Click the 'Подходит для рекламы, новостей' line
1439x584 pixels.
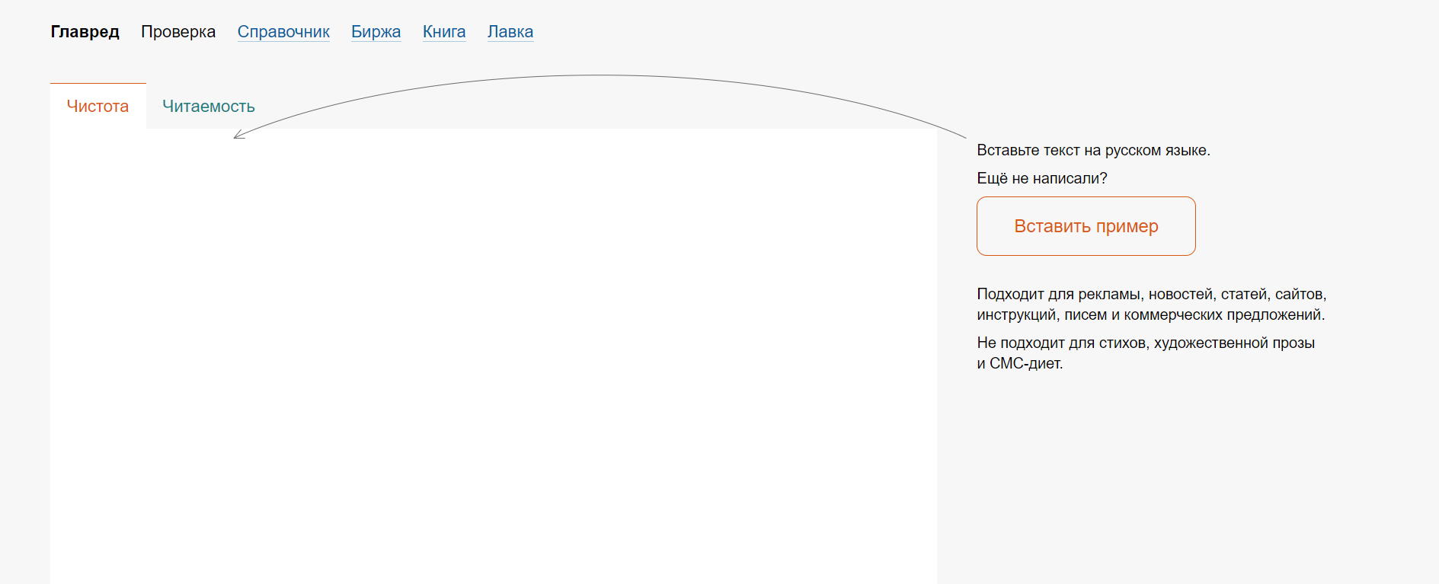[1152, 294]
